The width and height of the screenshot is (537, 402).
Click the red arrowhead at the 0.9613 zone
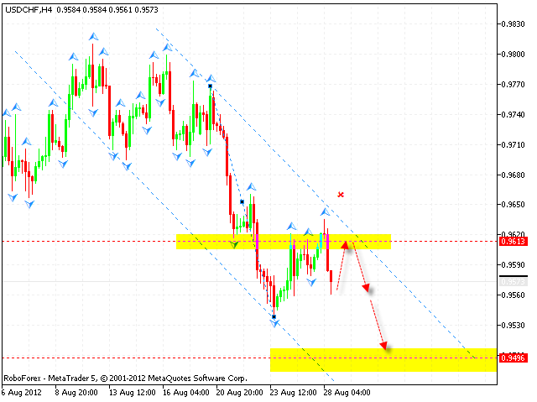click(345, 245)
